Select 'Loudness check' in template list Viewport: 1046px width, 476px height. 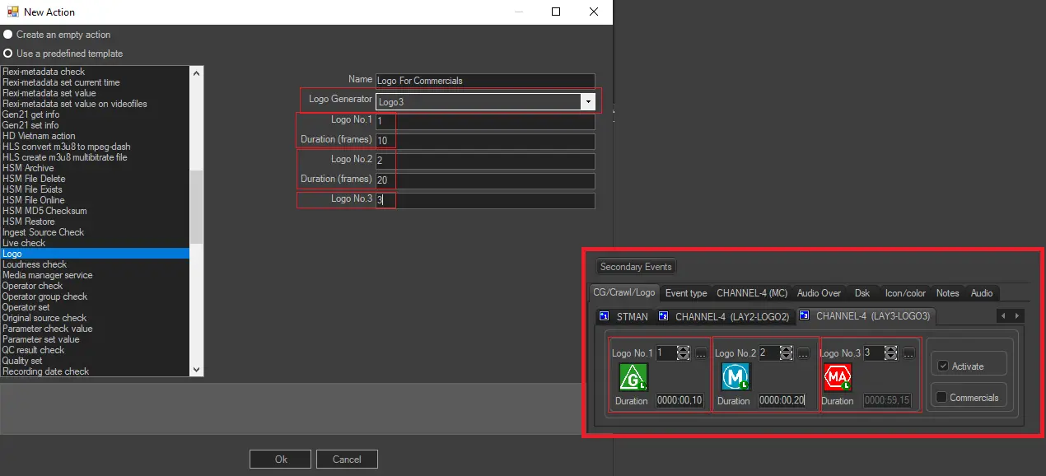pyautogui.click(x=35, y=264)
